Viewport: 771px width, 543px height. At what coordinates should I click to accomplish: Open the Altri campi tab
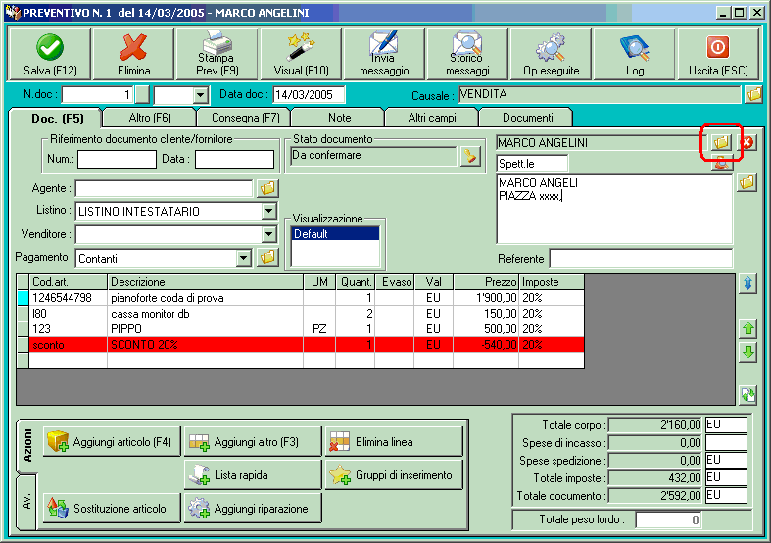[x=432, y=118]
